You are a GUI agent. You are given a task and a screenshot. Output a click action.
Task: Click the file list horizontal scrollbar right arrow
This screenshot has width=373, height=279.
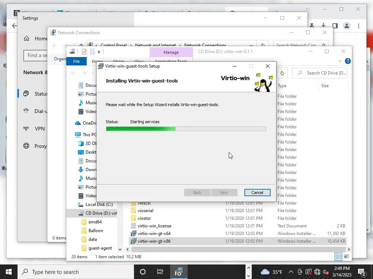349,249
